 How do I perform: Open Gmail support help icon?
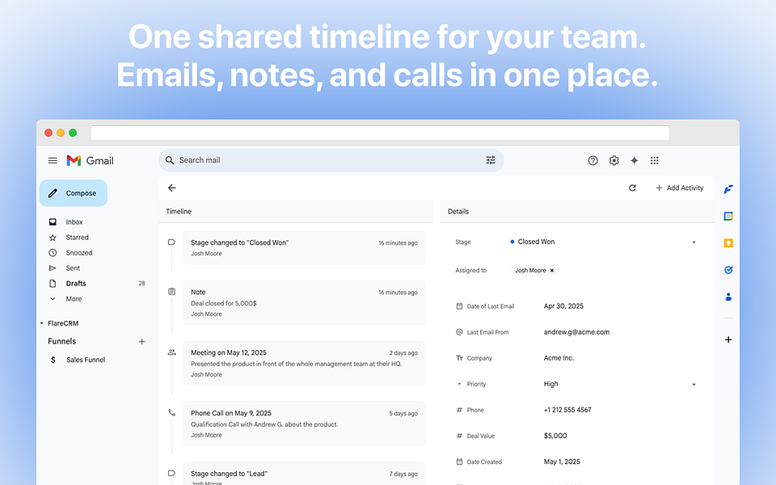593,160
